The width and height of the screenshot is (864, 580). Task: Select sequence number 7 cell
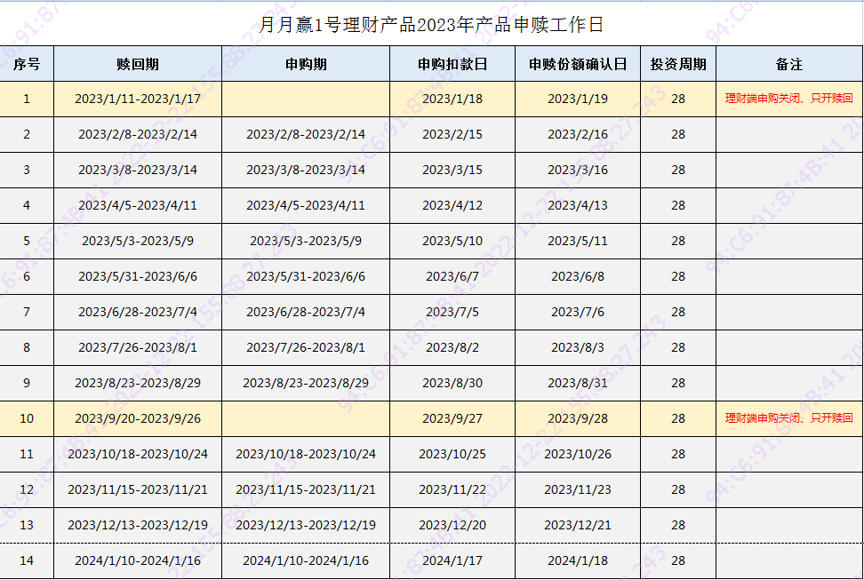tap(27, 313)
